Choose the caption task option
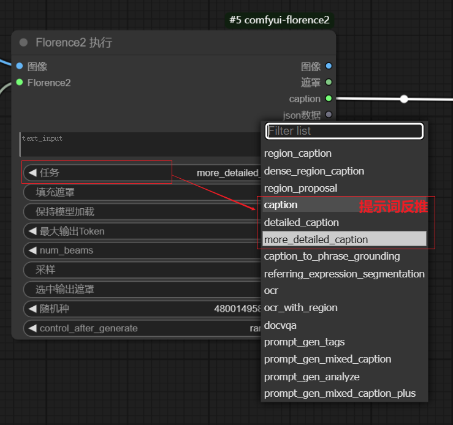The image size is (453, 425). click(344, 205)
